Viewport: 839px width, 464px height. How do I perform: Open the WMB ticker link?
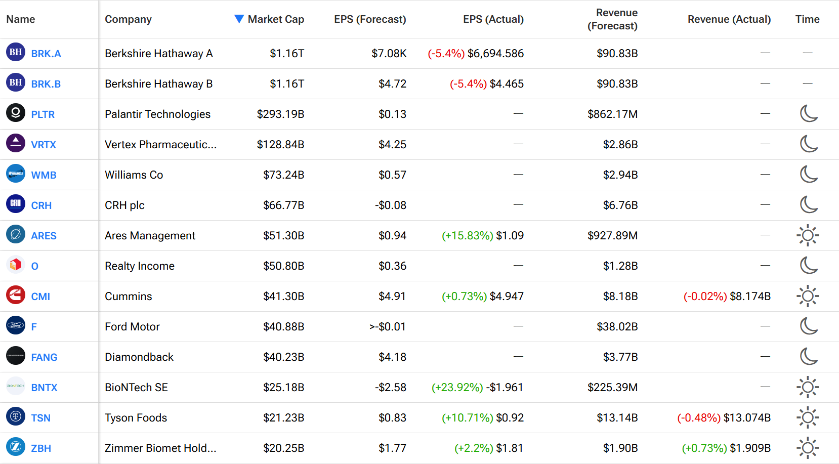tap(44, 175)
